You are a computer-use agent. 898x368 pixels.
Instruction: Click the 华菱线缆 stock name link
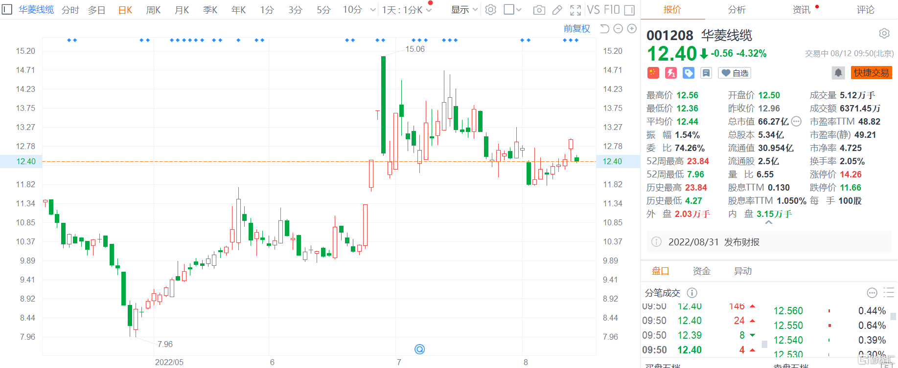coord(36,10)
